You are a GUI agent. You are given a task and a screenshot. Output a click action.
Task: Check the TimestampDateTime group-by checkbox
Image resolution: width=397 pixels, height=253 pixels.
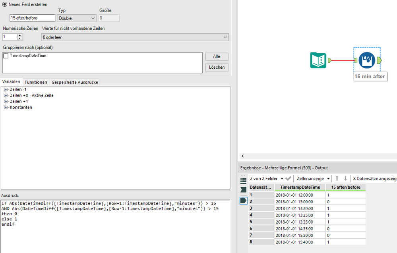6,56
